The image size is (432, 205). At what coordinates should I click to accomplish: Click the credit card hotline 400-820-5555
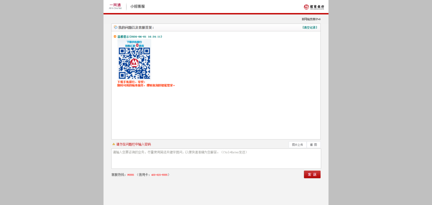tap(159, 175)
